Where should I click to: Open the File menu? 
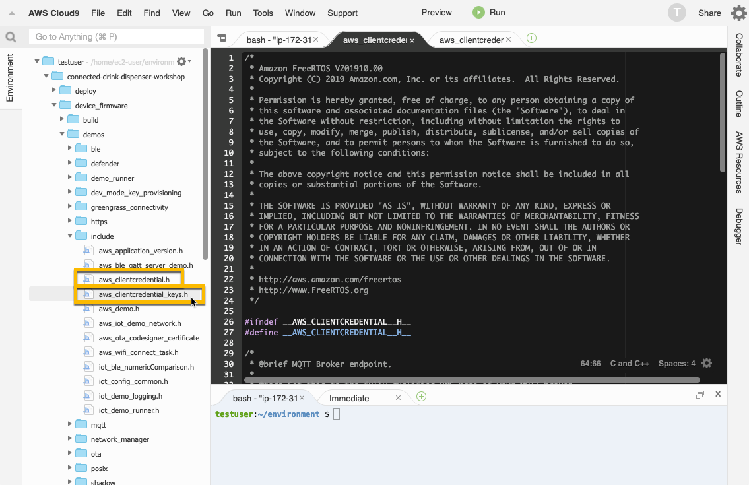tap(98, 13)
